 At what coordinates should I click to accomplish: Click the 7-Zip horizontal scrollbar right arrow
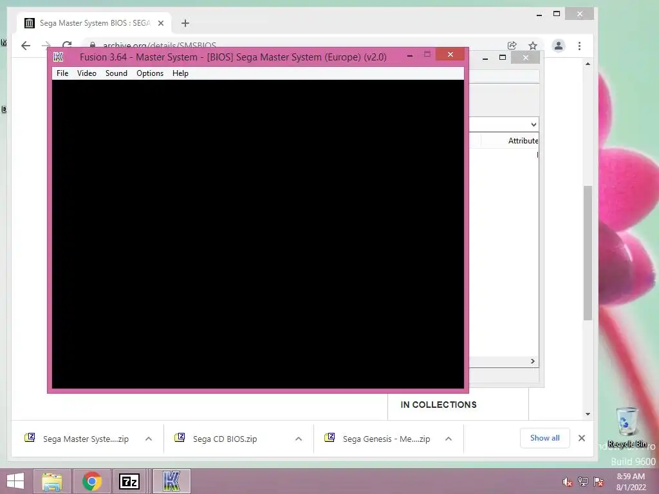(532, 361)
